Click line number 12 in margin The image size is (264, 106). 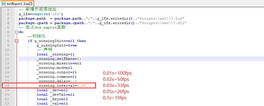[7, 59]
